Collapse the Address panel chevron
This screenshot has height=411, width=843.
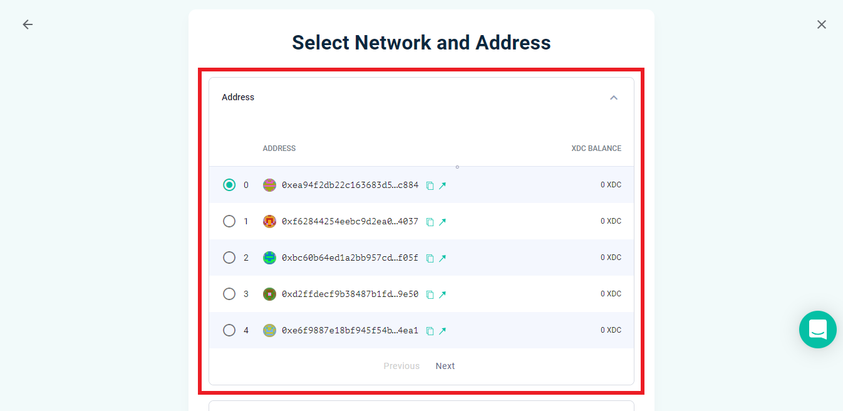[614, 98]
